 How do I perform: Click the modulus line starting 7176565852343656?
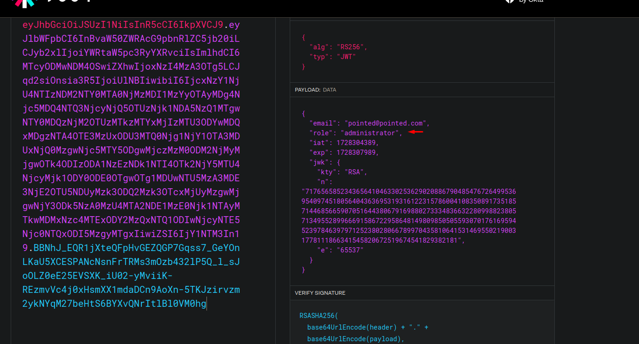click(409, 192)
